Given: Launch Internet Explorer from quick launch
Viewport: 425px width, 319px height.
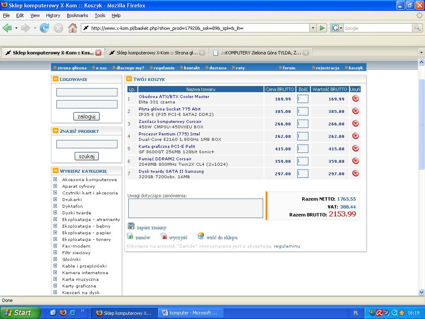Looking at the screenshot, I should pyautogui.click(x=72, y=312).
